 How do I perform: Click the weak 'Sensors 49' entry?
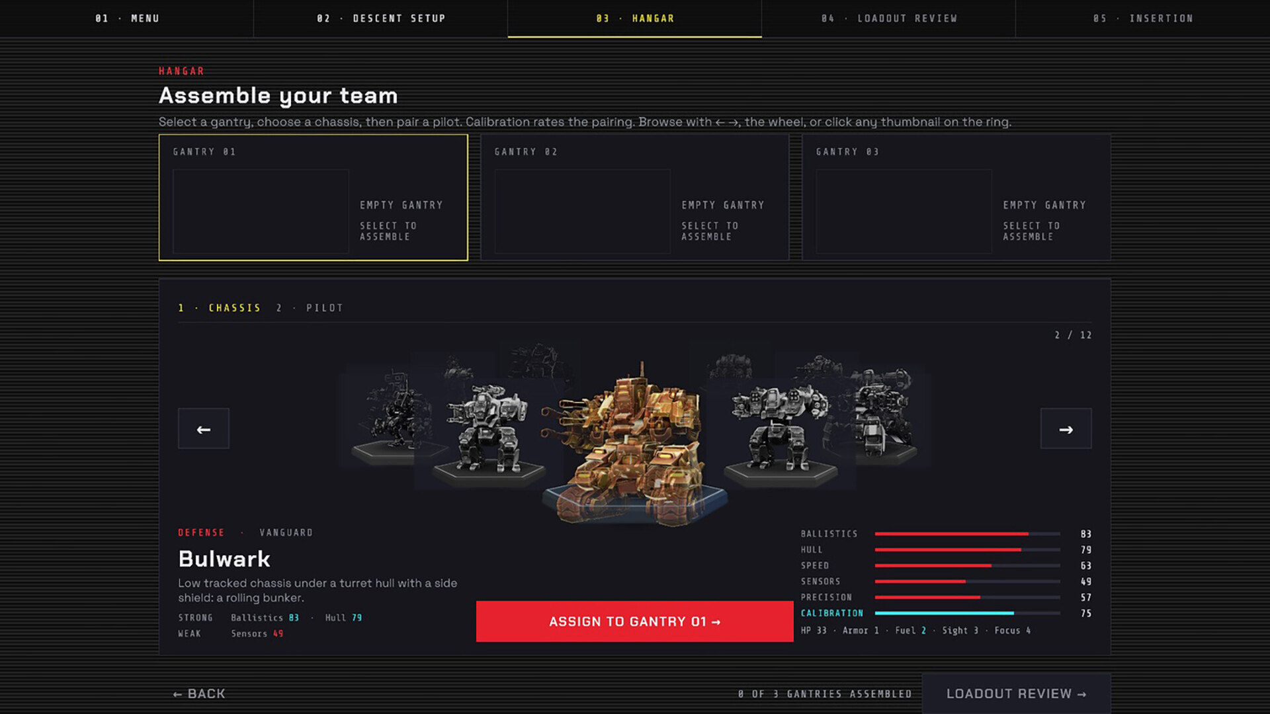tap(257, 633)
